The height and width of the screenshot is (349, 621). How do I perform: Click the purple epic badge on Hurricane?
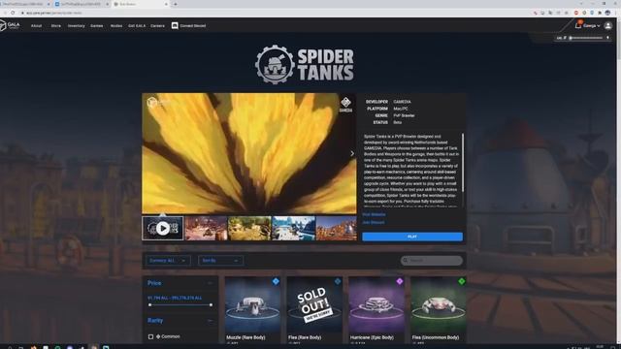[x=399, y=281]
